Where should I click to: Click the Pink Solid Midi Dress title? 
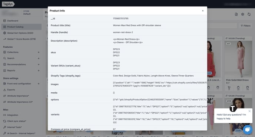237,80
